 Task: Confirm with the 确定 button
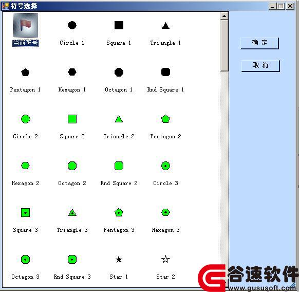tap(259, 43)
